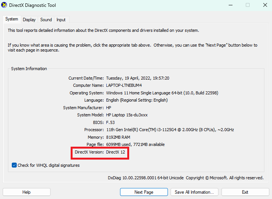Click the DirectX Version value text
Screen dimensions: 272x199
pyautogui.click(x=115, y=152)
